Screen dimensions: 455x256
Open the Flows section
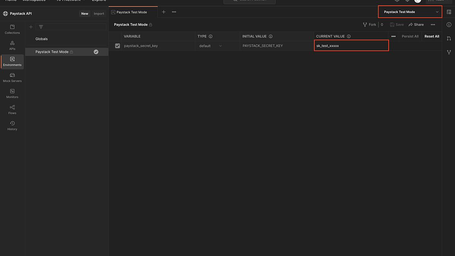12,110
